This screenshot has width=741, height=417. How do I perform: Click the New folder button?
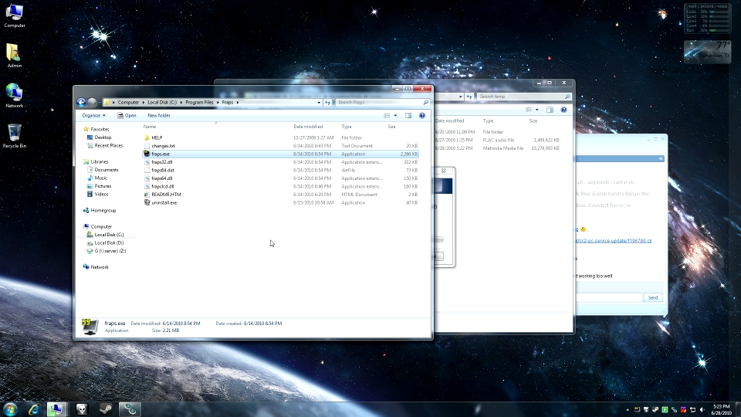159,116
